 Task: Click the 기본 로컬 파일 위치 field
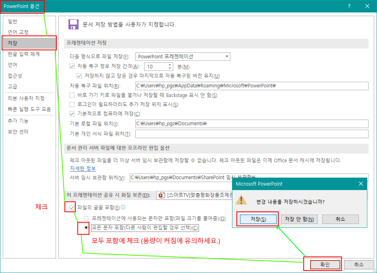[252, 124]
